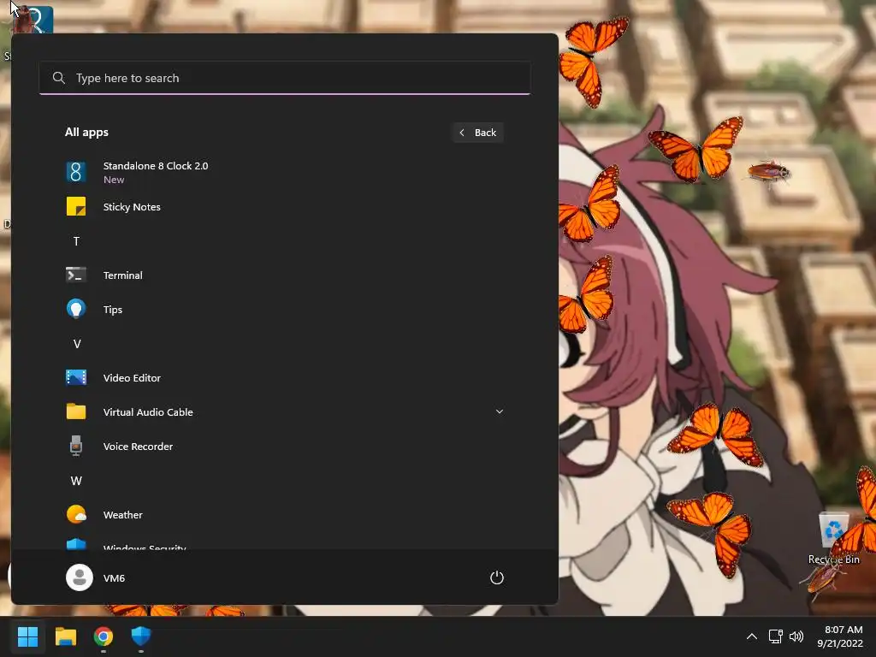Viewport: 876px width, 657px height.
Task: Jump to letter V index header
Action: point(77,344)
